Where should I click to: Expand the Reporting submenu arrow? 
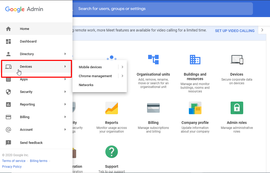(x=65, y=104)
